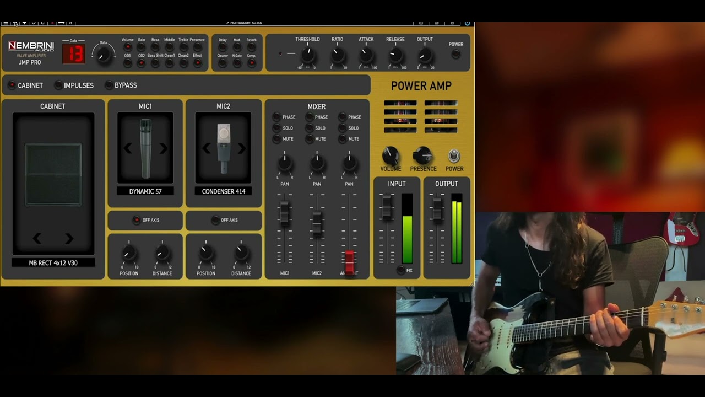The width and height of the screenshot is (705, 397).
Task: Toggle Phase on the MIC1 mixer channel
Action: [276, 117]
